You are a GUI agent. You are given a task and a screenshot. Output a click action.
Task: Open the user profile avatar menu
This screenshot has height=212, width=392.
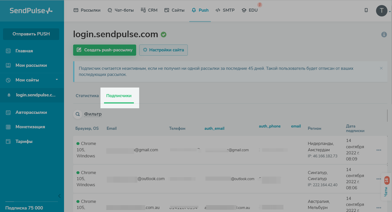[x=382, y=11]
